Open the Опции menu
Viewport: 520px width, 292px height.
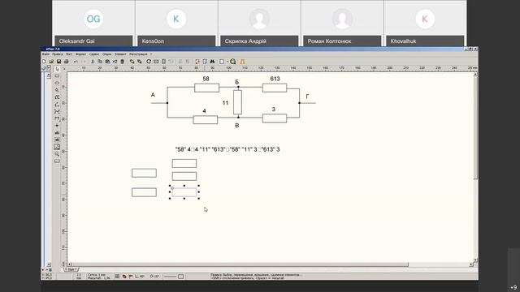click(106, 54)
